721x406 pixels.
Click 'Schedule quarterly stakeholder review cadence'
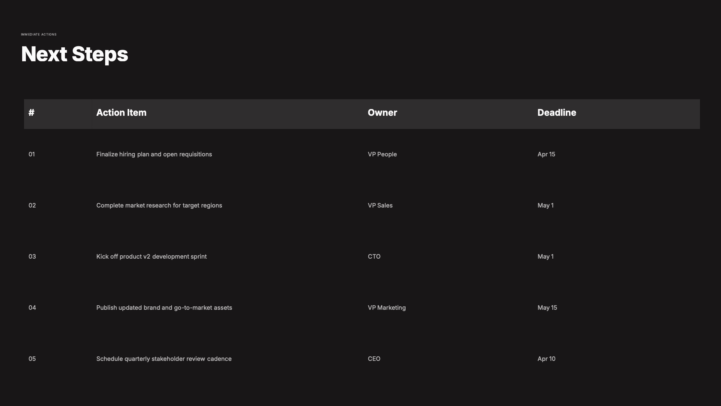click(x=164, y=359)
